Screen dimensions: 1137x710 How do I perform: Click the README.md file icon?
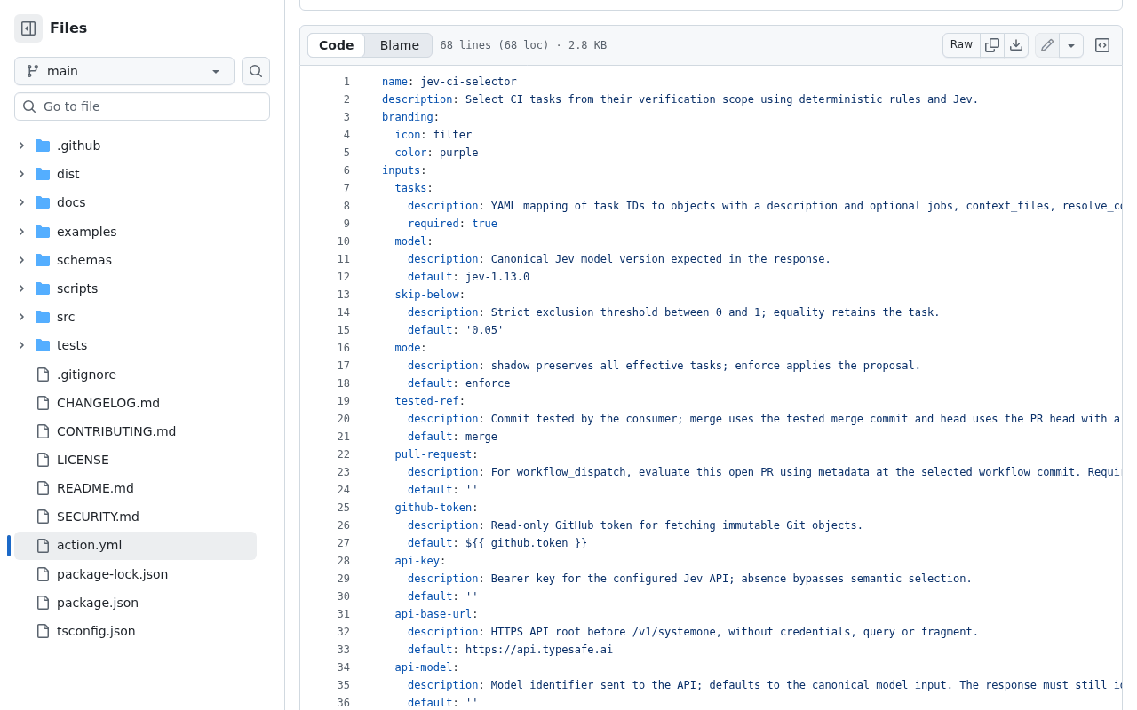(x=43, y=488)
